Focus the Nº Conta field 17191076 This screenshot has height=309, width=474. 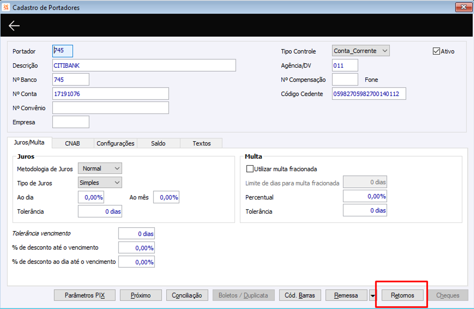(x=110, y=94)
